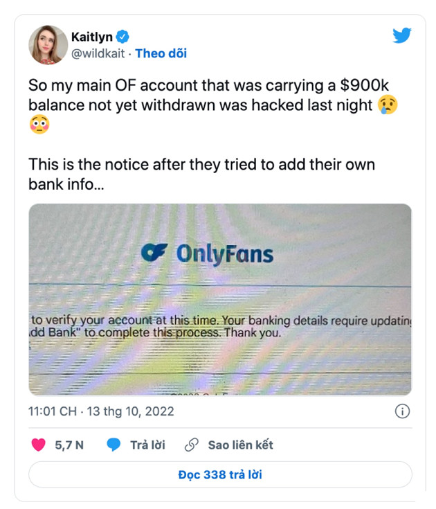Click the OnlyFans logo in the image
This screenshot has height=509, width=436.
(207, 253)
